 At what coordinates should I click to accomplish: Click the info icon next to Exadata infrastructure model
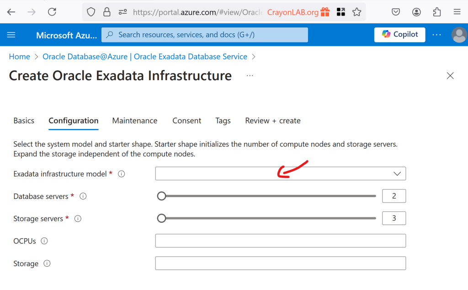coord(122,174)
